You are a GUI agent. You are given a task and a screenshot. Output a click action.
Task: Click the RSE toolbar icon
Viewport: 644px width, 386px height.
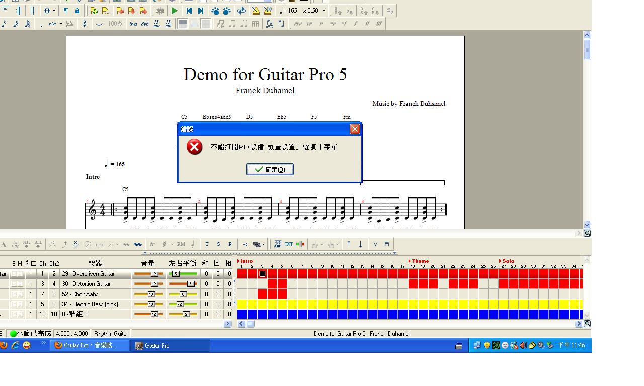[160, 11]
